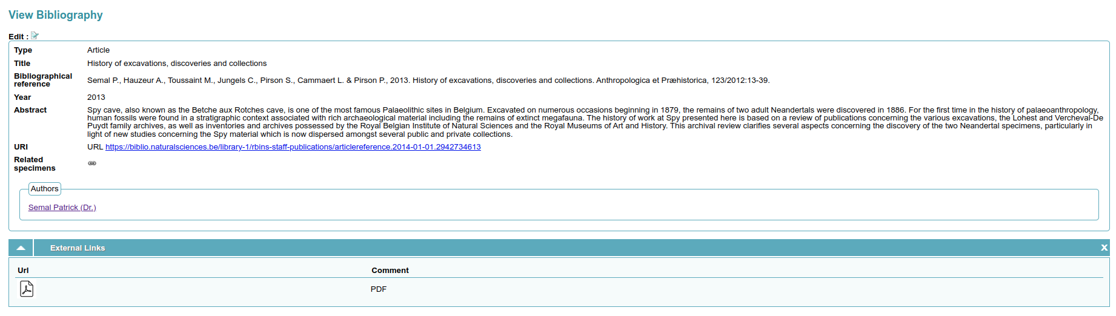This screenshot has height=316, width=1116.
Task: Click the Related specimens field label
Action: (x=35, y=164)
